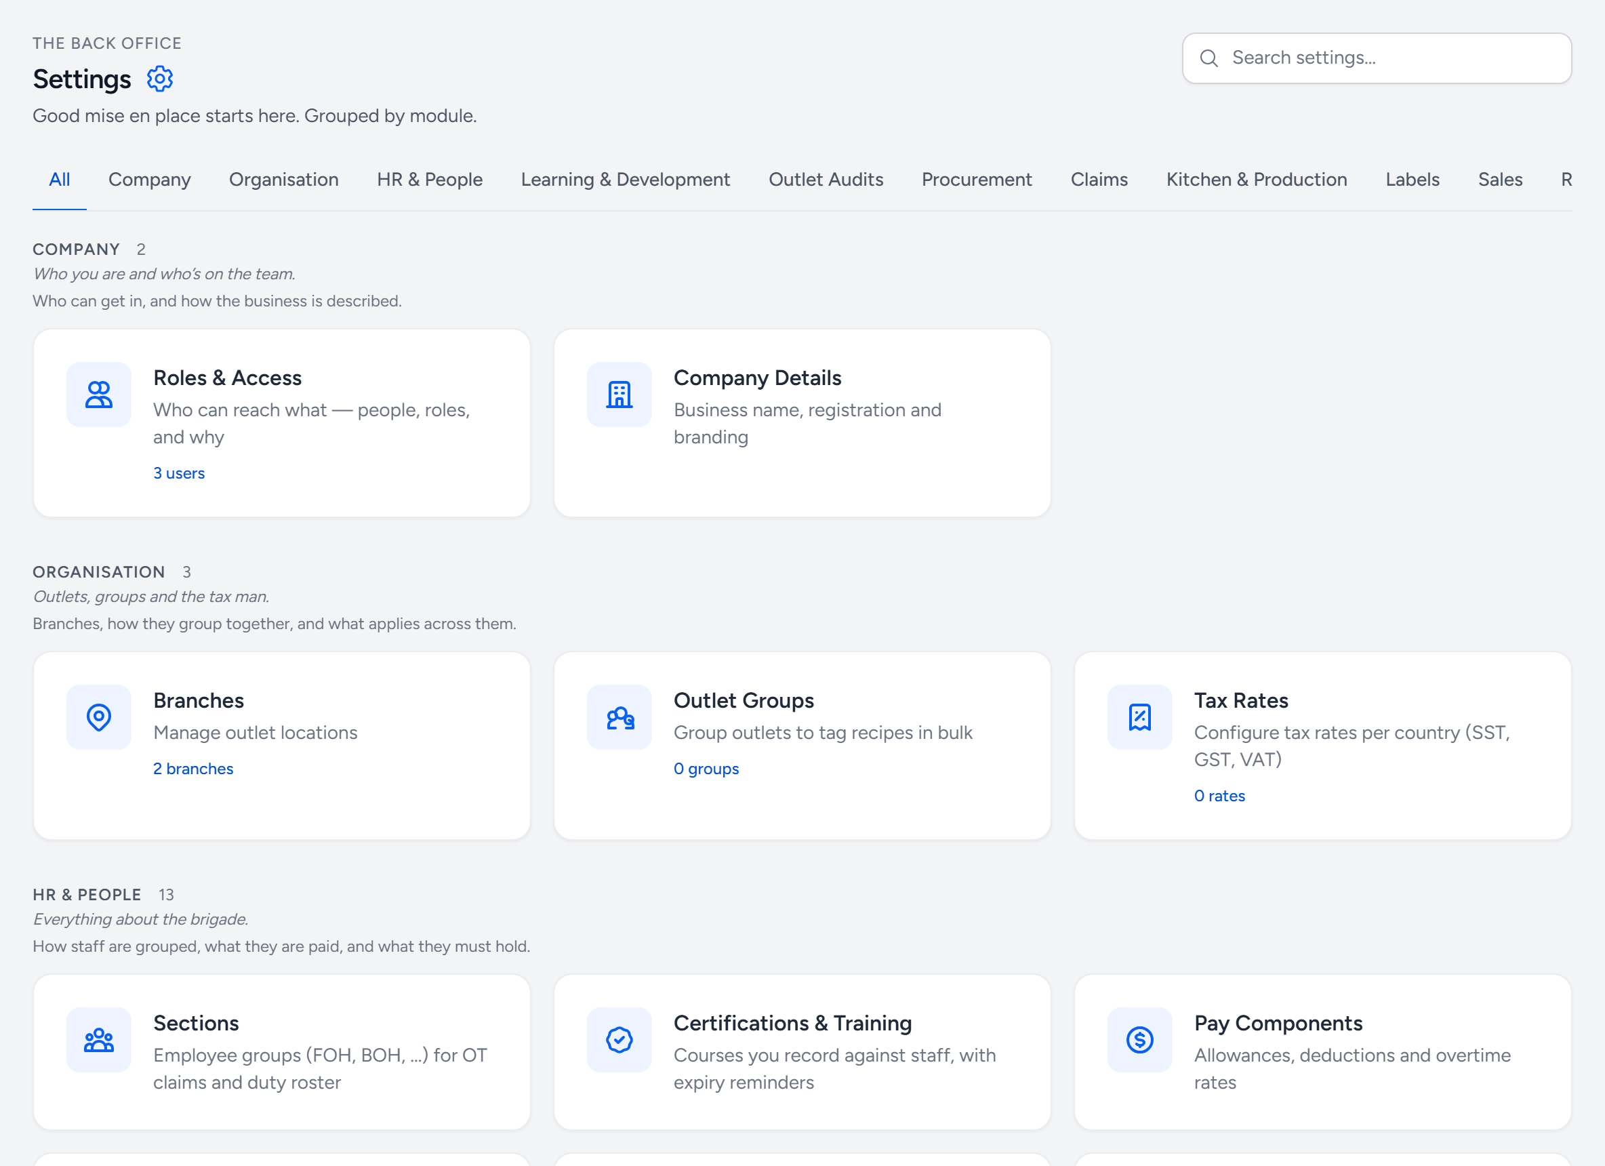Click the Company Details building icon

pyautogui.click(x=619, y=395)
